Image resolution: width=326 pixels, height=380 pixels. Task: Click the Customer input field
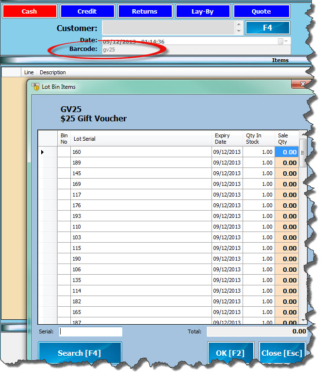click(168, 28)
